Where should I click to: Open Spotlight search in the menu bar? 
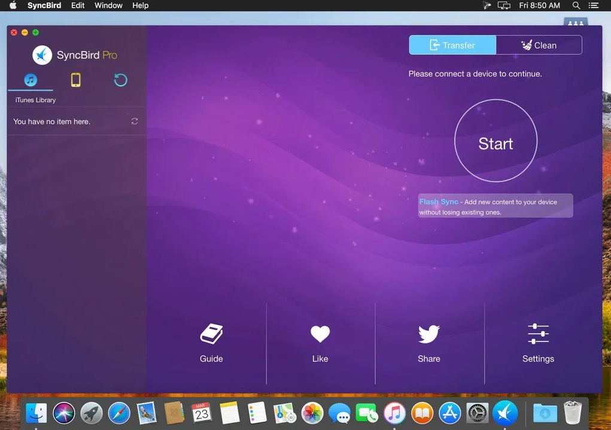click(x=576, y=5)
